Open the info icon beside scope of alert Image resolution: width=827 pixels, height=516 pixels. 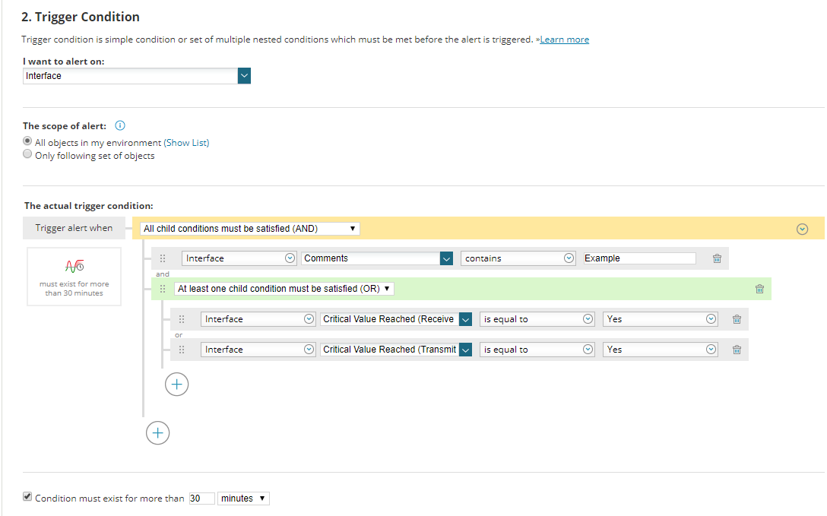(x=120, y=125)
